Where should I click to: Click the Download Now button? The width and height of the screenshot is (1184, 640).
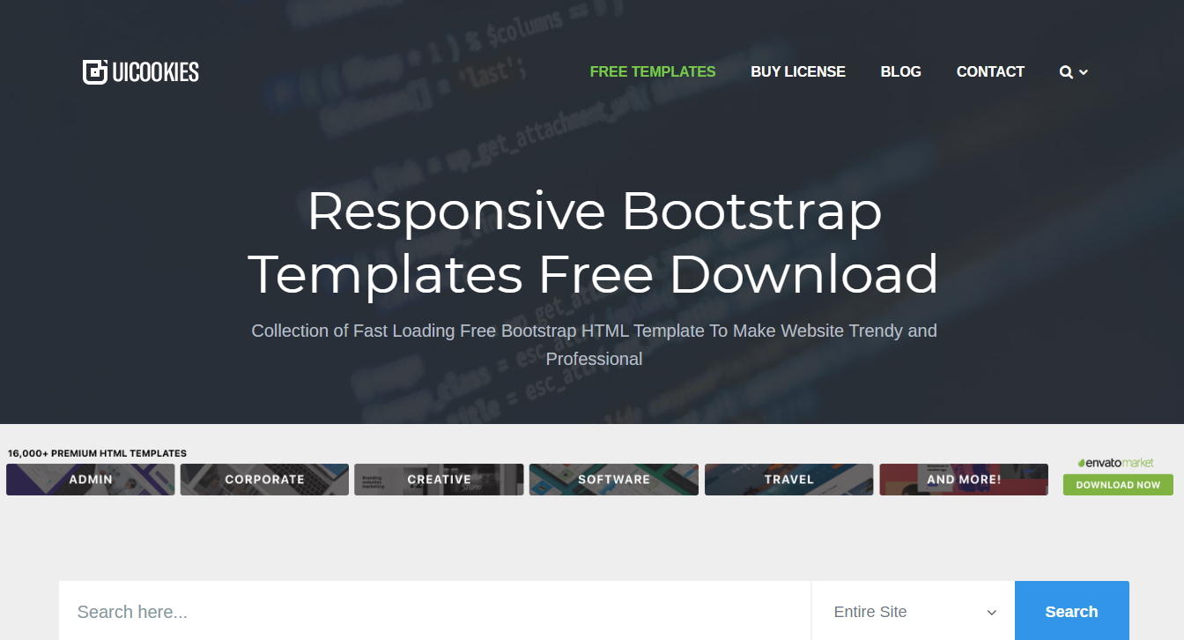tap(1118, 485)
